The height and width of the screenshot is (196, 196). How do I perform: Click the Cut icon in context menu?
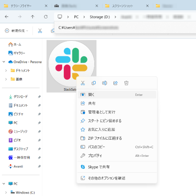click(x=83, y=83)
